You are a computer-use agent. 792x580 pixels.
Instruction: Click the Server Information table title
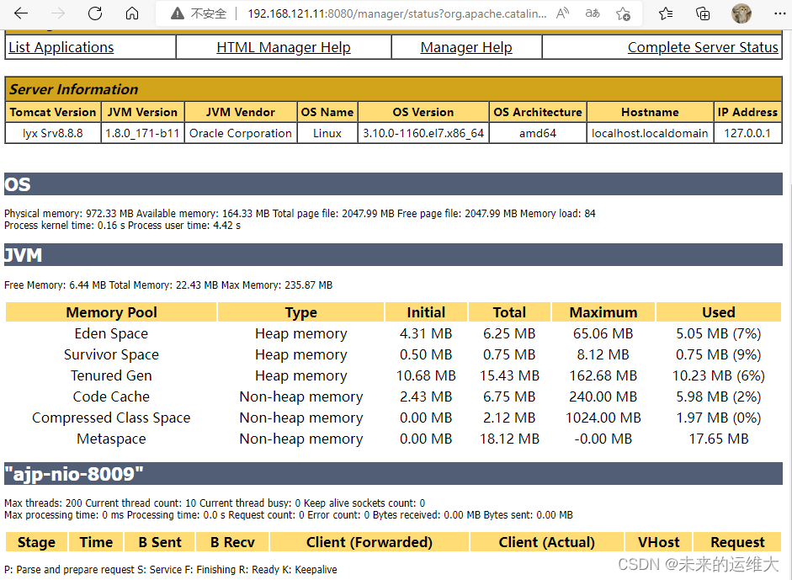(x=74, y=89)
